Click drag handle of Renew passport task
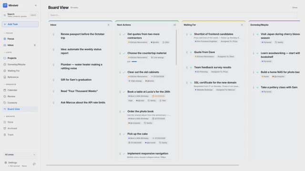This screenshot has height=171, width=305. click(53, 34)
